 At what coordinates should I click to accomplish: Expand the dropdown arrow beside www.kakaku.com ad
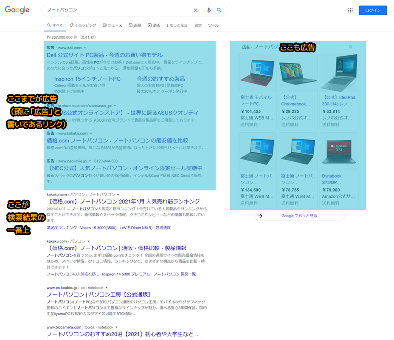[91, 133]
